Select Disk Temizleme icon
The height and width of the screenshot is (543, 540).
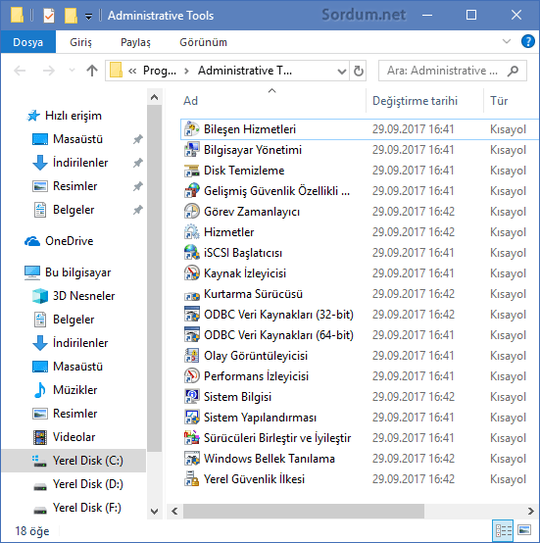[191, 171]
